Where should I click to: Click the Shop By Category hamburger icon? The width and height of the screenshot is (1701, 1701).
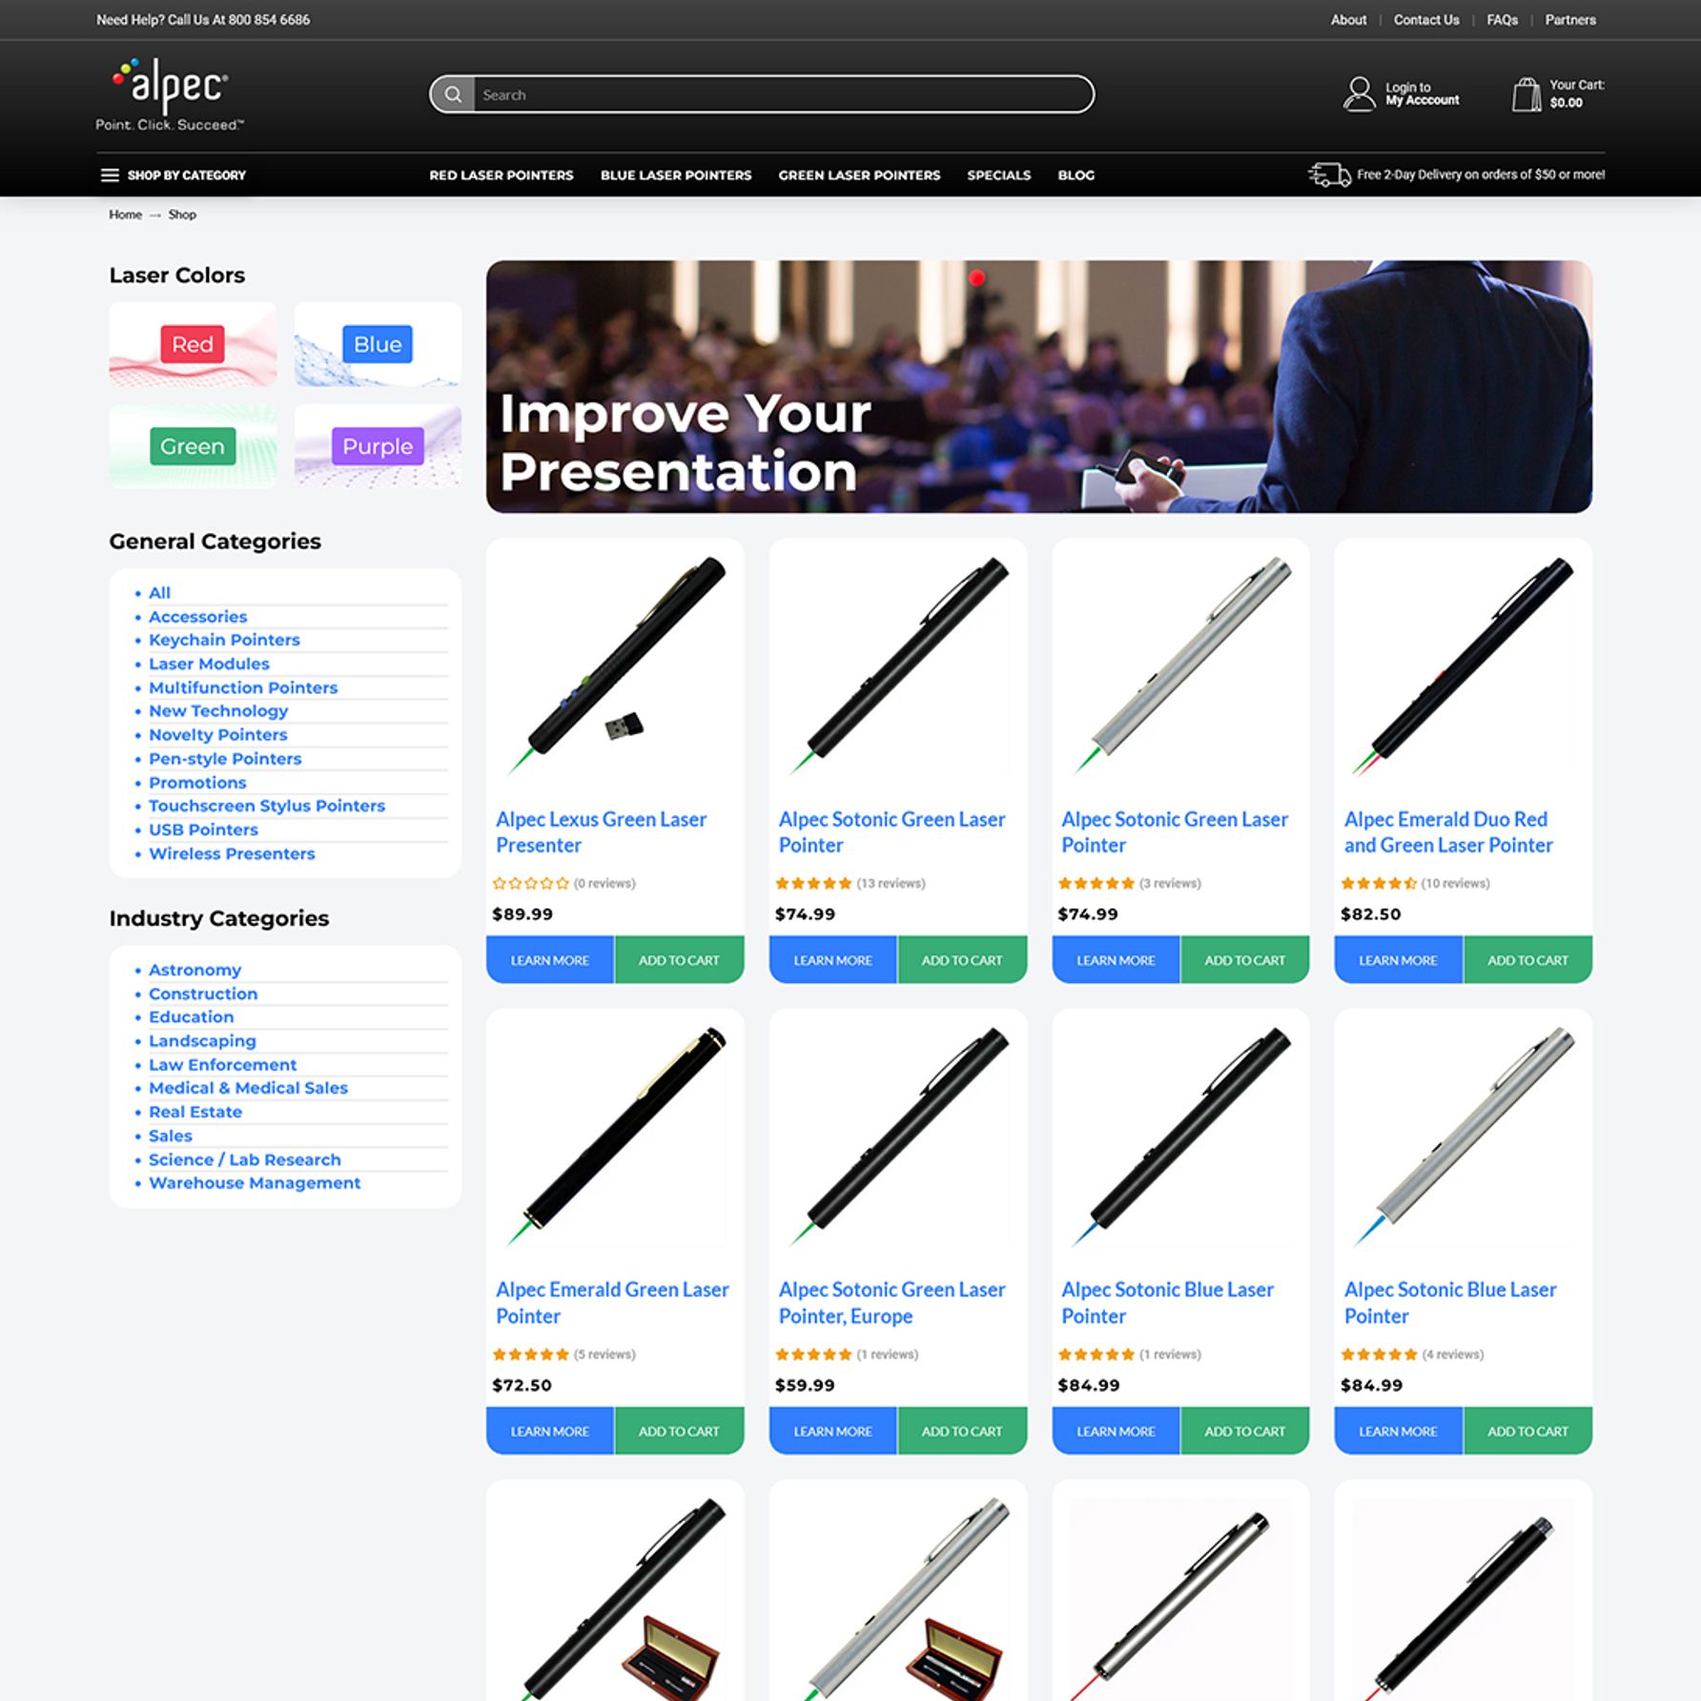[110, 175]
